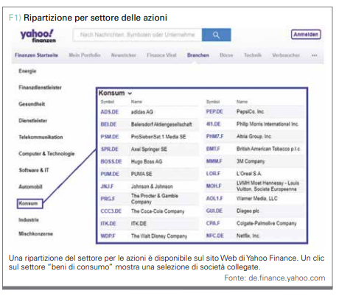Select the Dienstleister sector
Screen dimensions: 339x296
click(x=32, y=121)
